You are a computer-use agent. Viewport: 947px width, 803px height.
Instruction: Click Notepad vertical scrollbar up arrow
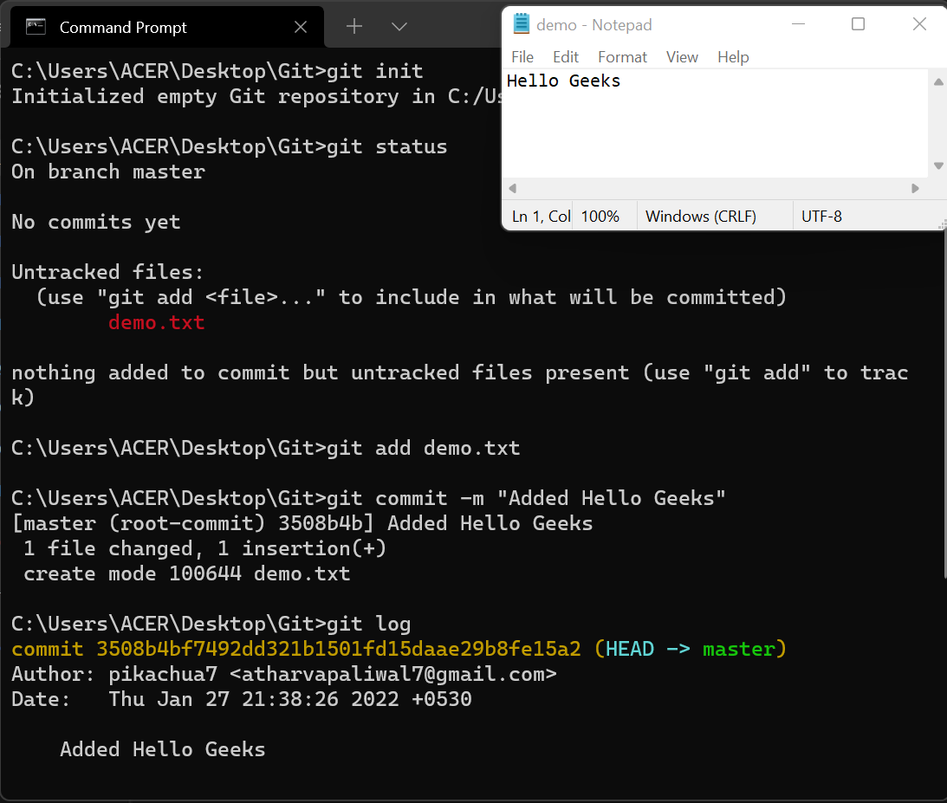coord(938,81)
